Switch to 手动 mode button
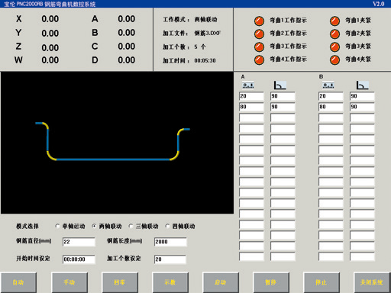Image resolution: width=391 pixels, height=293 pixels. pos(69,282)
